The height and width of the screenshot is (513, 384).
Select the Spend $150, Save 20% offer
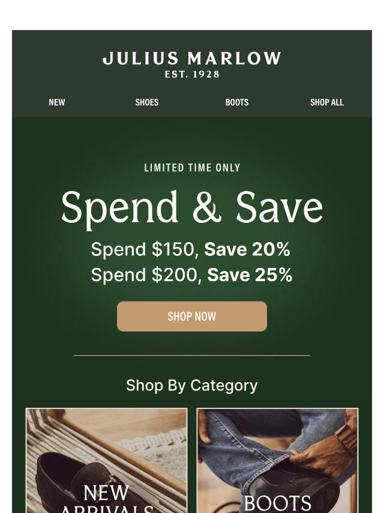(191, 249)
